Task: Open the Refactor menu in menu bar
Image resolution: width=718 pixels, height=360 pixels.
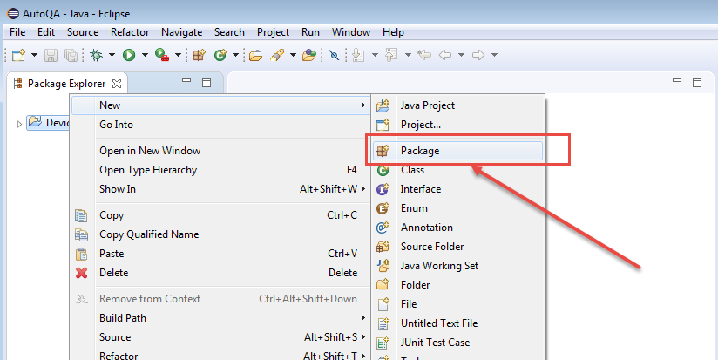Action: (x=130, y=32)
